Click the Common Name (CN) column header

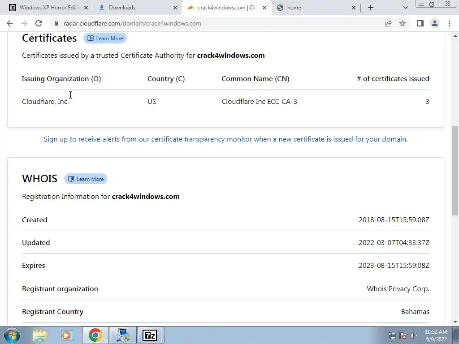255,79
